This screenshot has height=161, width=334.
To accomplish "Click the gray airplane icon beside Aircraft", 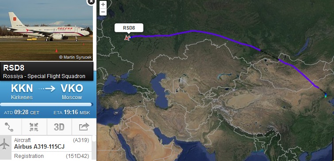I will (4, 144).
